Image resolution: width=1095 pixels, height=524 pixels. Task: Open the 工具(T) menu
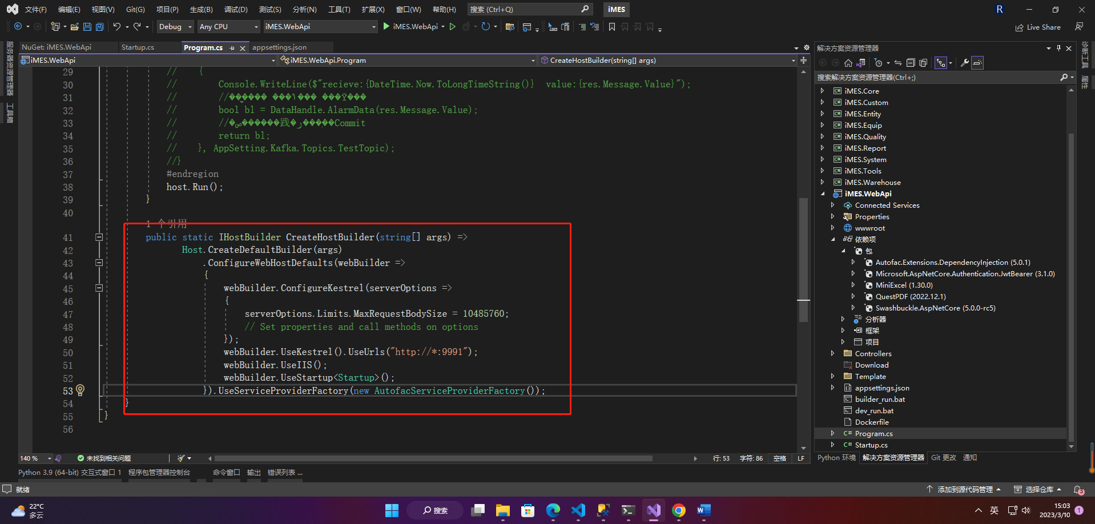pos(339,9)
